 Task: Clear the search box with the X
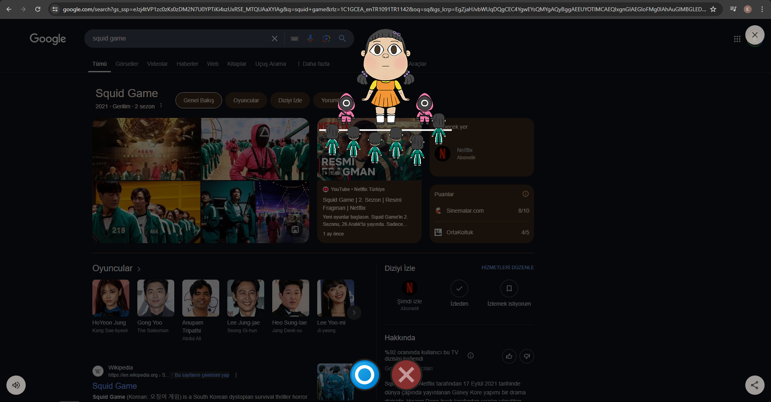pos(275,39)
